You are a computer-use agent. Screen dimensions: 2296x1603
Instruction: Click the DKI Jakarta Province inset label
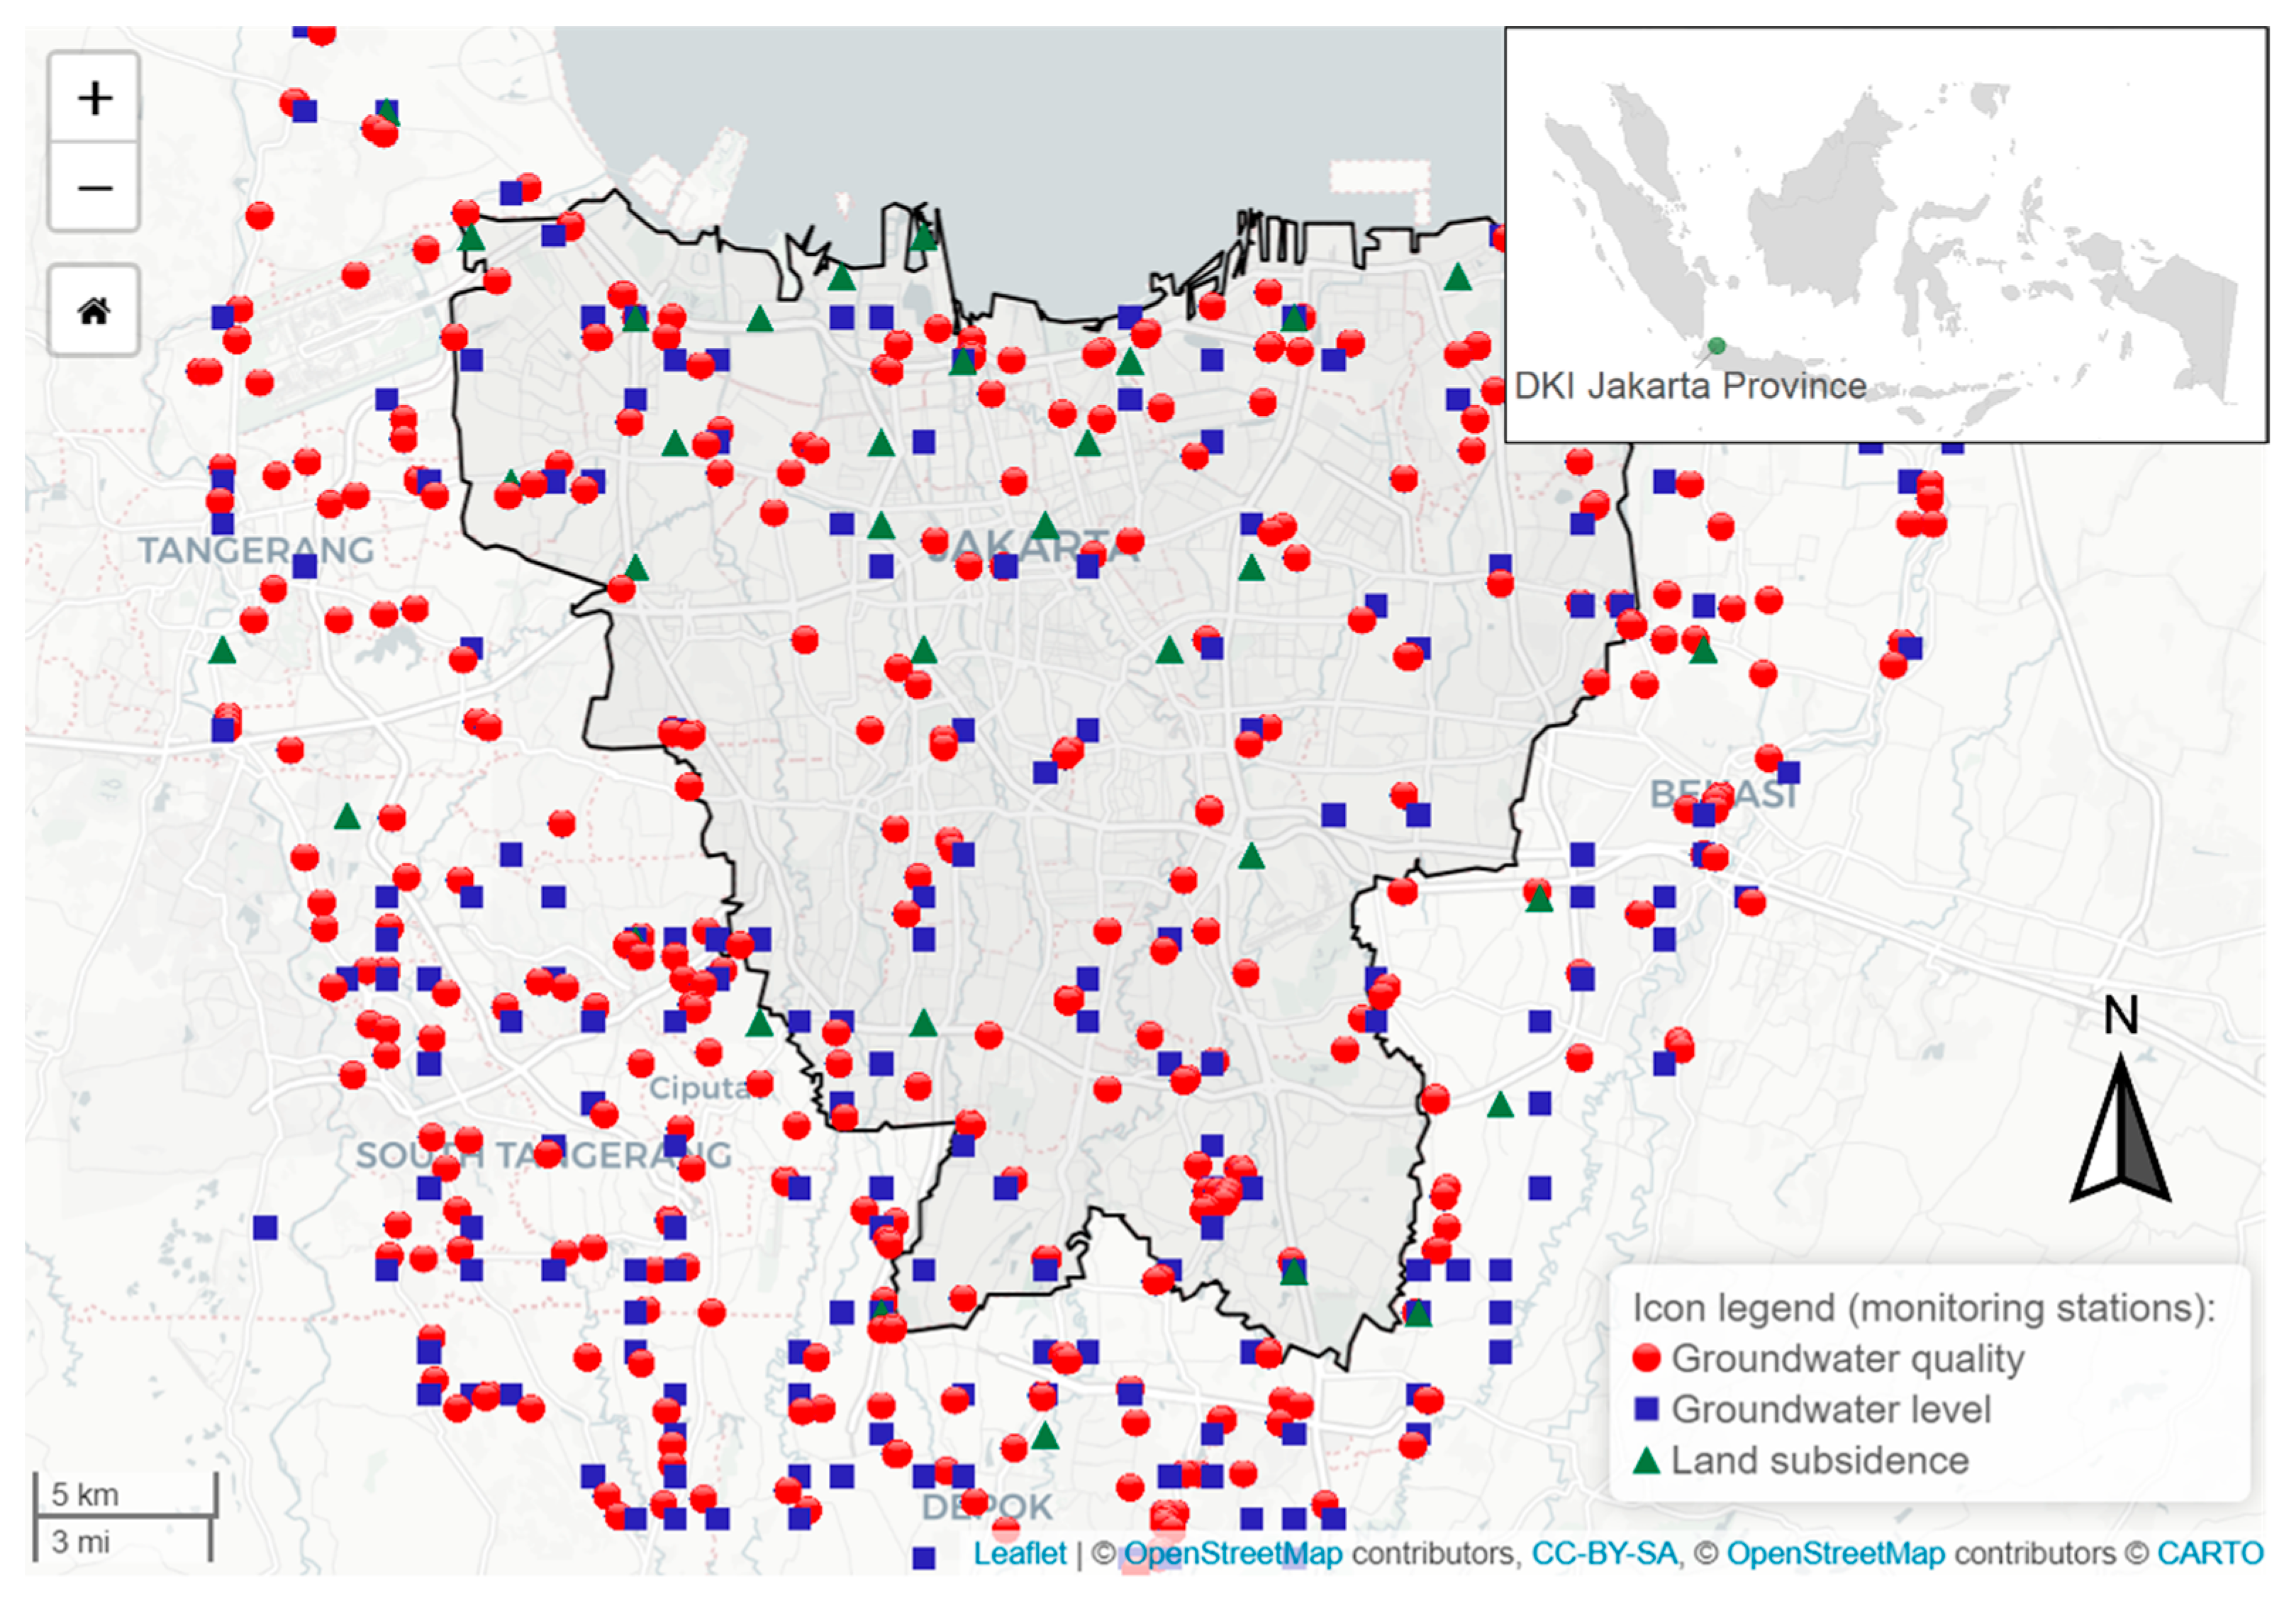[1690, 386]
